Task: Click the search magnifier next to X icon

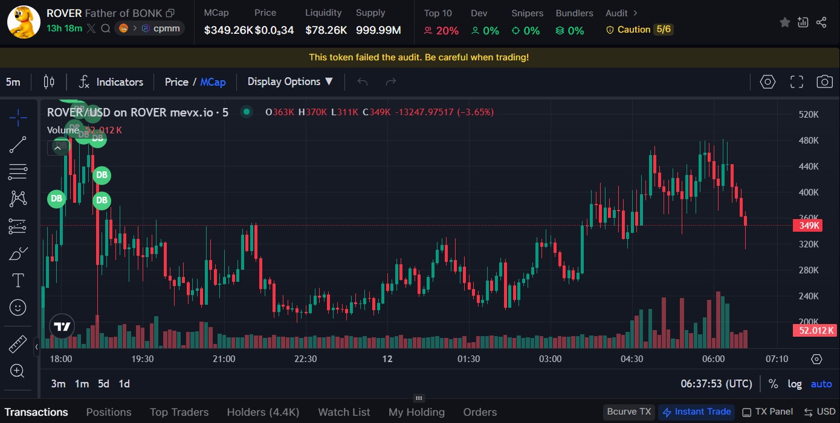Action: [106, 28]
